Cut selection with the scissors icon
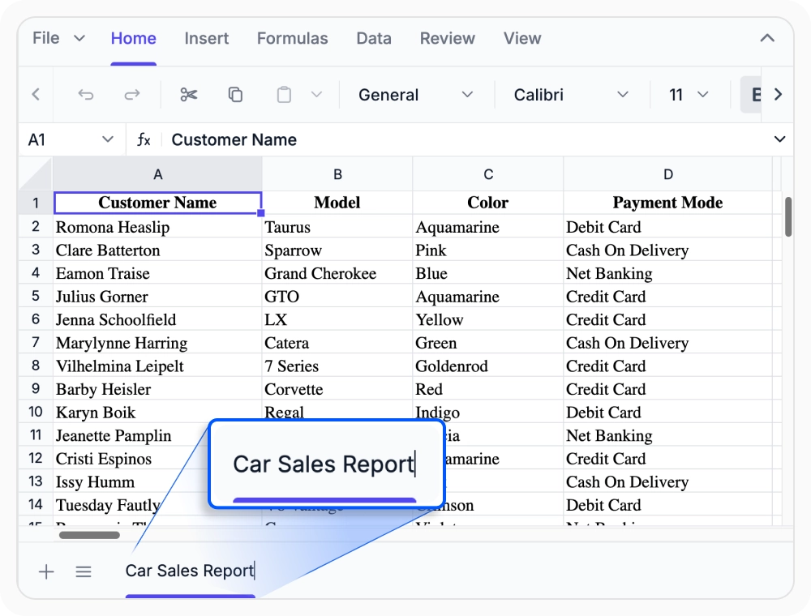 tap(189, 95)
